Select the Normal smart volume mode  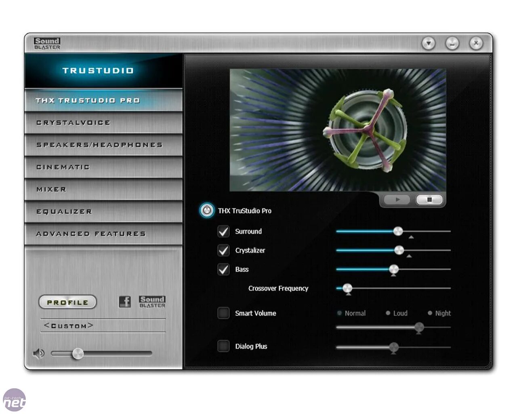tap(351, 313)
